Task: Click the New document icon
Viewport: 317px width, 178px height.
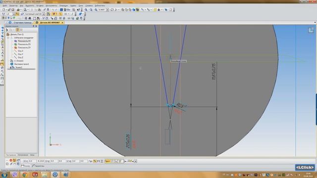Action: coord(3,10)
